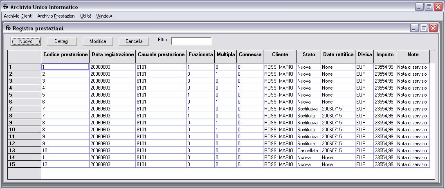Select the Stato column header
This screenshot has width=445, height=189.
(309, 54)
